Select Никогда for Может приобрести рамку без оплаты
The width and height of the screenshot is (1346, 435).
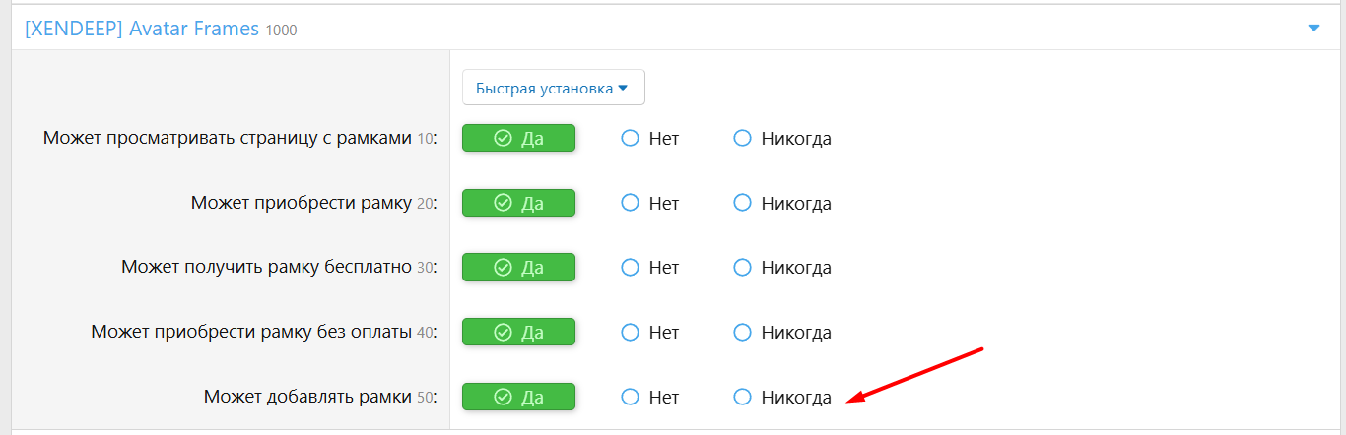[x=782, y=333]
